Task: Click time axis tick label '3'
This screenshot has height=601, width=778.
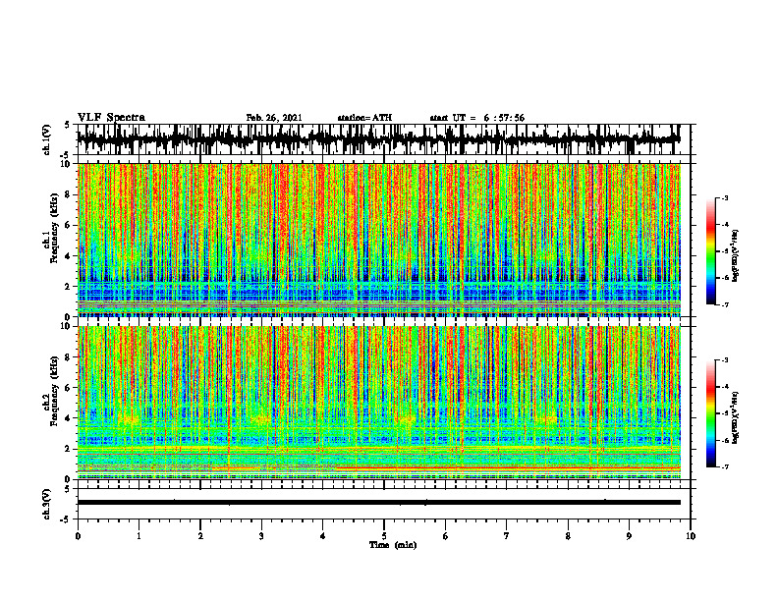Action: (x=261, y=536)
